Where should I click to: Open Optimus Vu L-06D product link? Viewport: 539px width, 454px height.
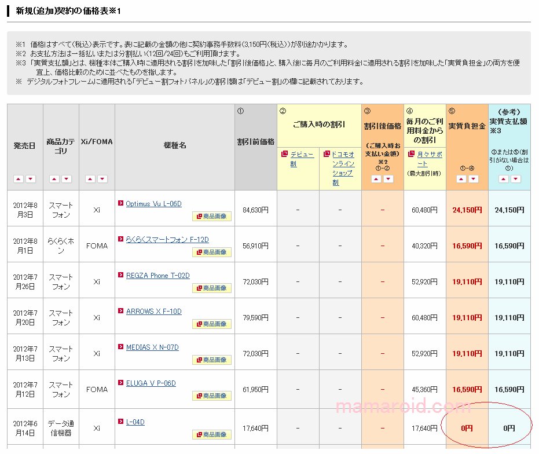(x=153, y=204)
